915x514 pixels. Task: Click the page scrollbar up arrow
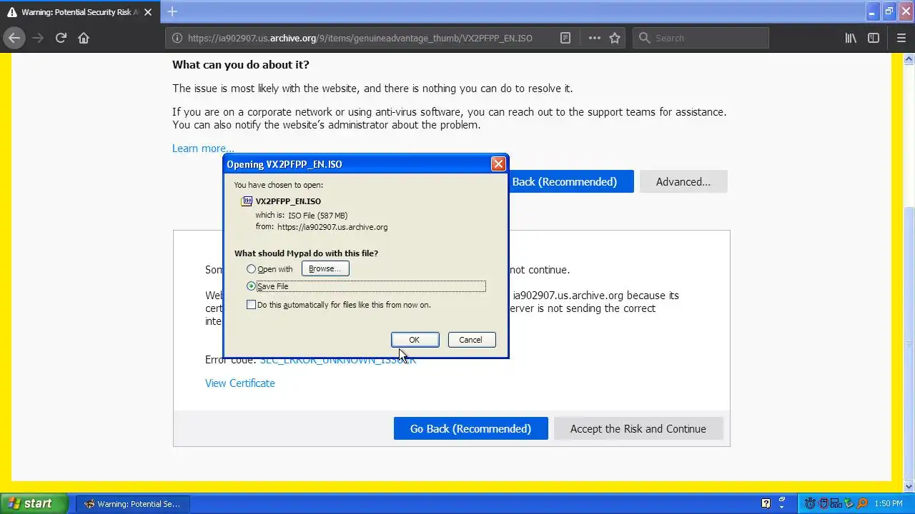pyautogui.click(x=909, y=59)
